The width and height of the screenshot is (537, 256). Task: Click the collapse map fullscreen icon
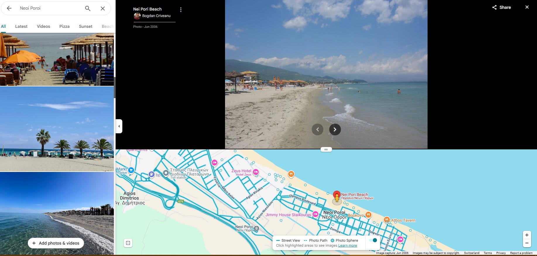(128, 243)
